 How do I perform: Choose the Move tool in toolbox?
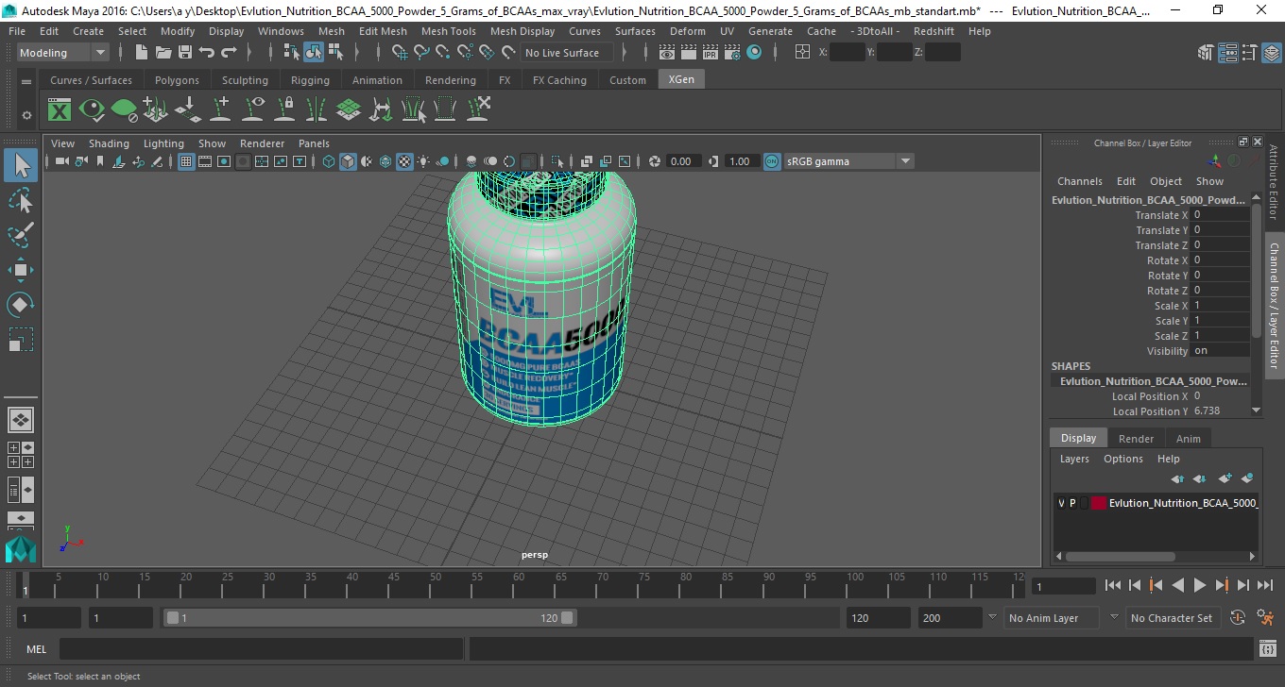pos(21,269)
